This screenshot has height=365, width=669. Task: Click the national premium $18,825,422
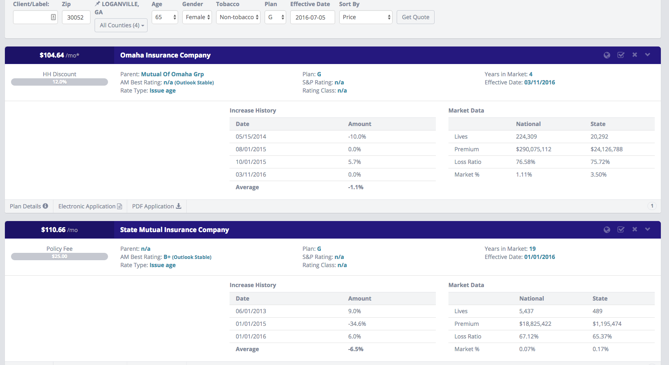535,324
